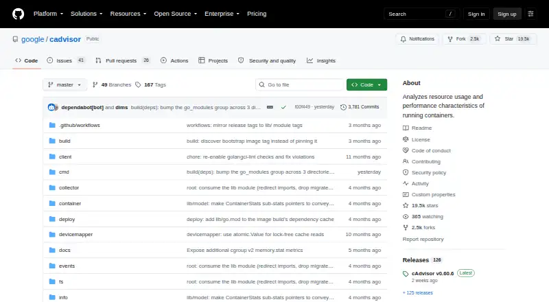Switch to the Issues tab
The height and width of the screenshot is (302, 549).
(66, 60)
